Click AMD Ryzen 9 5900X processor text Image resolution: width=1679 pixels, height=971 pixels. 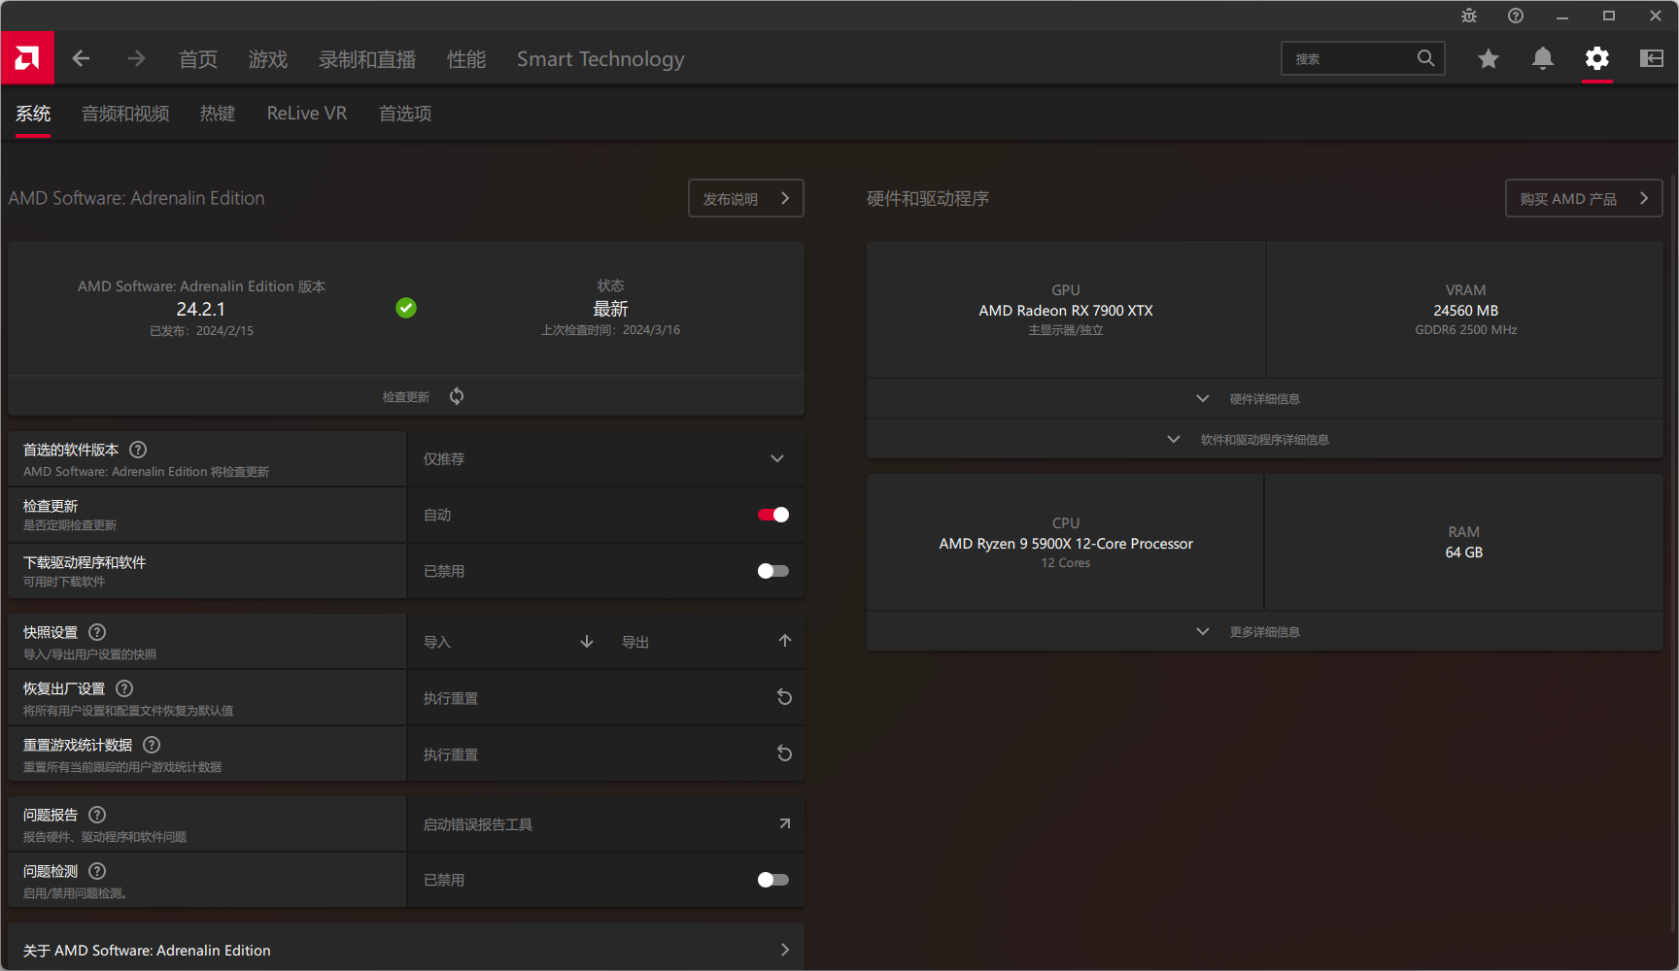tap(1066, 544)
